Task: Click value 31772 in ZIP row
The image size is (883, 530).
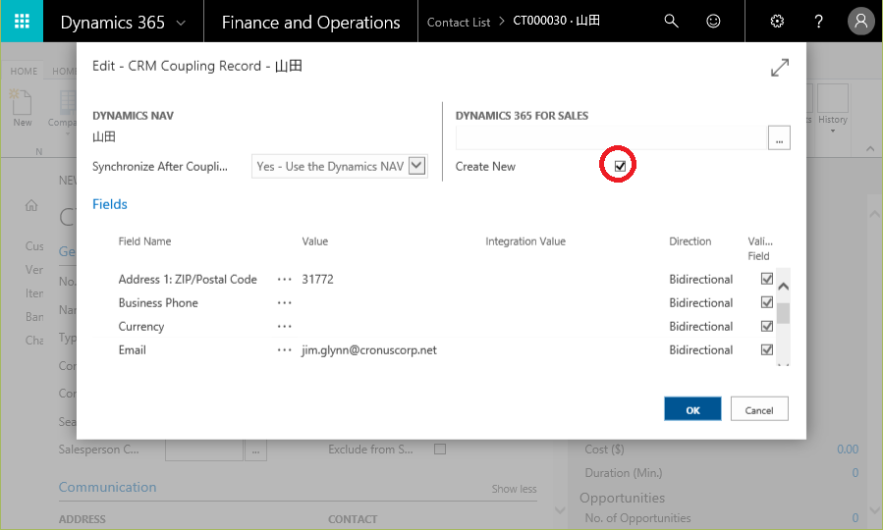Action: click(x=317, y=280)
